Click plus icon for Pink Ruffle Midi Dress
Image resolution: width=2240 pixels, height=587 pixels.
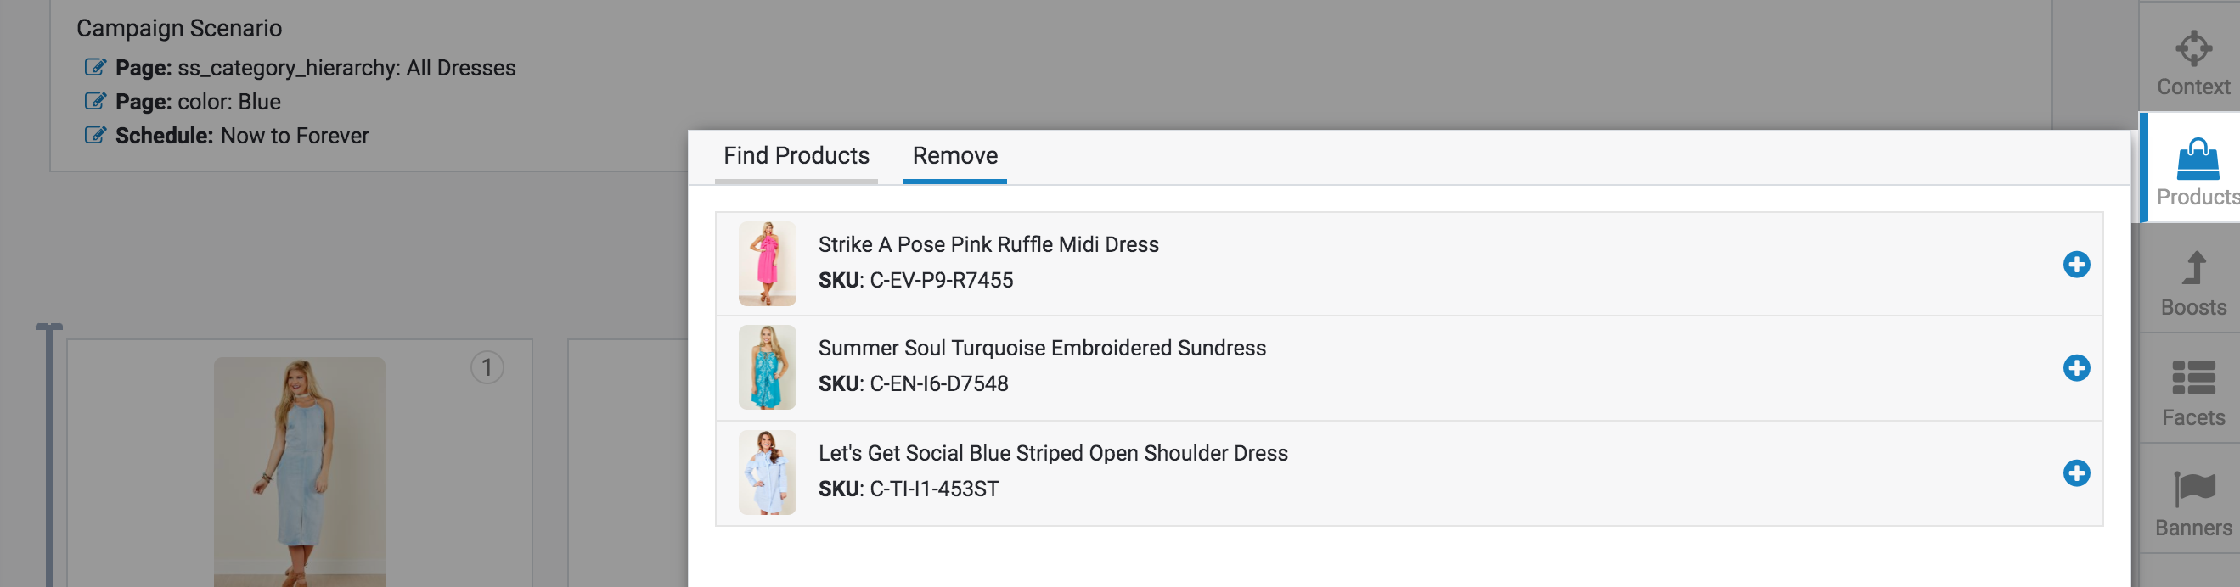[x=2075, y=265]
